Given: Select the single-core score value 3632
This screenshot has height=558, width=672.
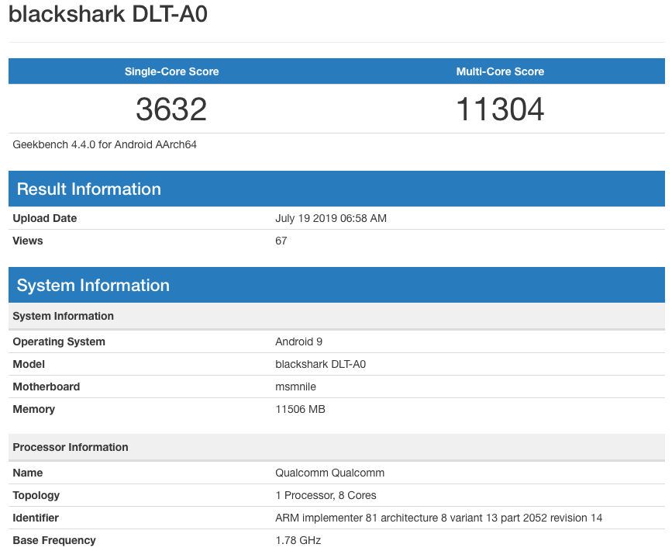Looking at the screenshot, I should coord(171,109).
